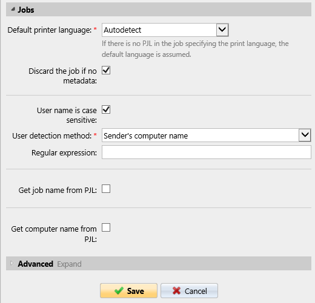Image resolution: width=315 pixels, height=303 pixels.
Task: Click the Regular expression label
Action: tap(64, 152)
